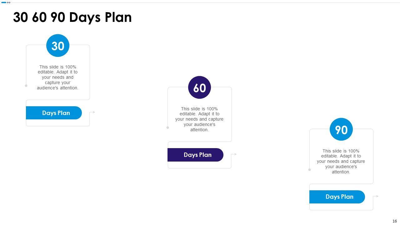The image size is (400, 225).
Task: Click the arrow beside the 30 Days Plan
Action: (93, 112)
